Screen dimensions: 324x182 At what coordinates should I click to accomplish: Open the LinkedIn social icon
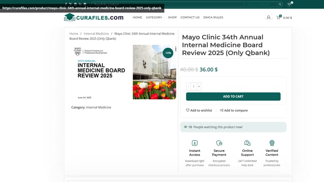point(80,4)
